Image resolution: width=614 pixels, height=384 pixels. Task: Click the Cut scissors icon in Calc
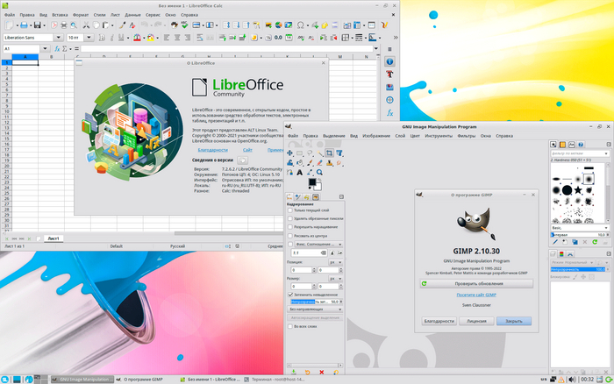[x=86, y=25]
